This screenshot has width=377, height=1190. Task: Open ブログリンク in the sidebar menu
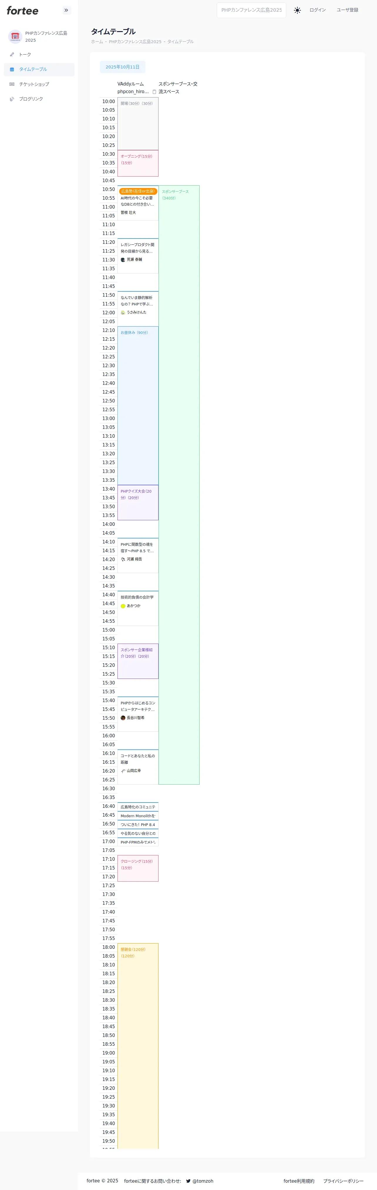tap(39, 99)
